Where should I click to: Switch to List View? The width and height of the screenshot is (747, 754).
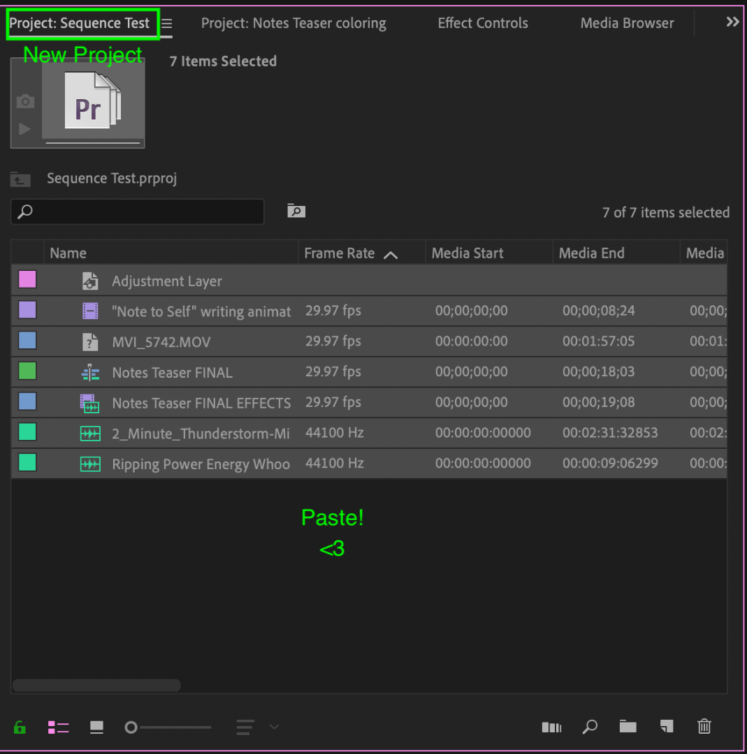pyautogui.click(x=58, y=727)
